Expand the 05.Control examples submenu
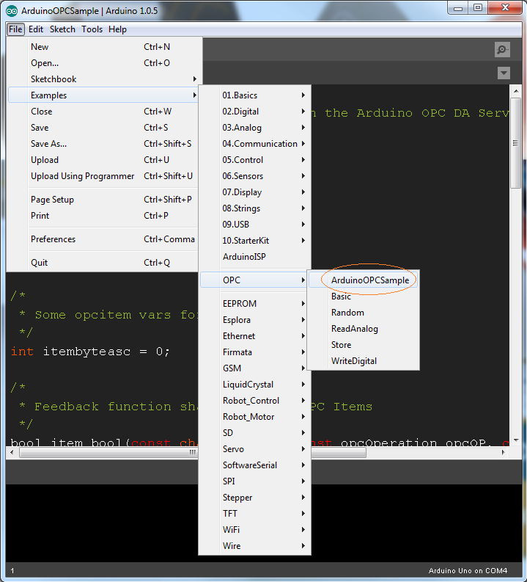The width and height of the screenshot is (527, 582). point(254,160)
